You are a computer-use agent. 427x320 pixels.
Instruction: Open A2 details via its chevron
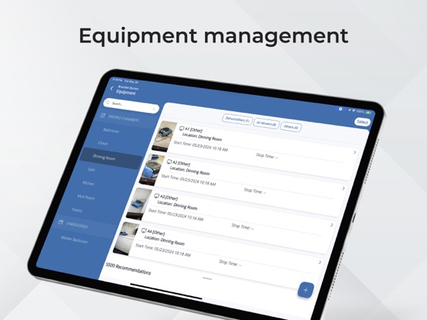pyautogui.click(x=343, y=189)
